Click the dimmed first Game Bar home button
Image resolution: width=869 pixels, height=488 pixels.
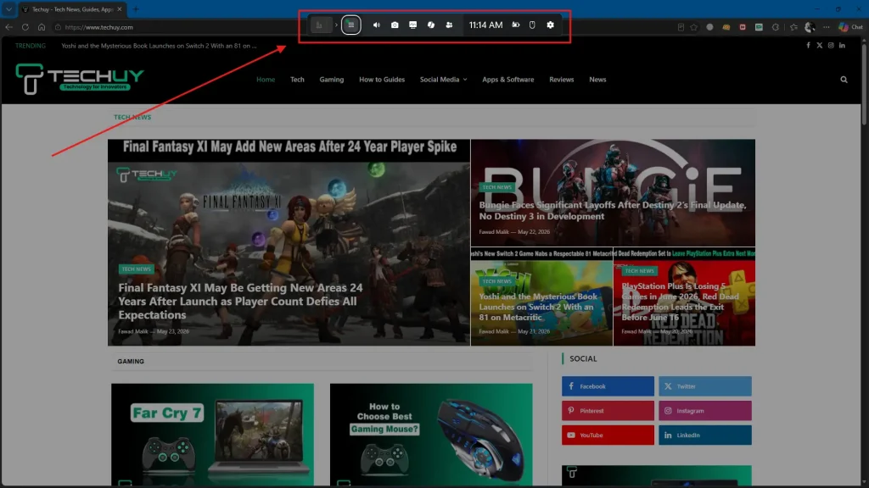click(320, 25)
